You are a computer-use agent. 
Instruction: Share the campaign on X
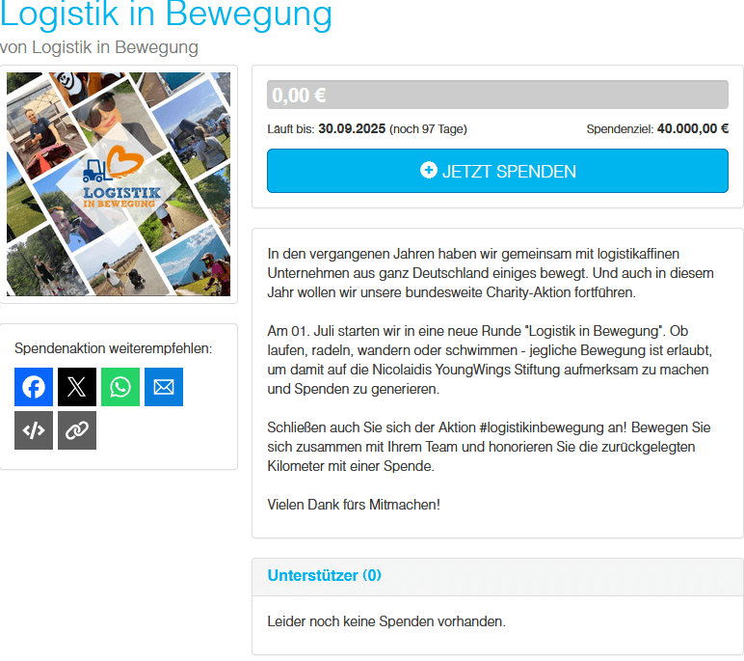[77, 387]
